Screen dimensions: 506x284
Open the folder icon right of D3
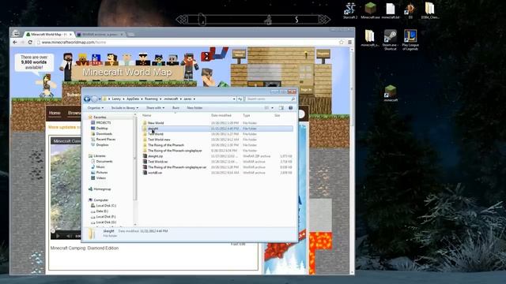click(x=429, y=10)
